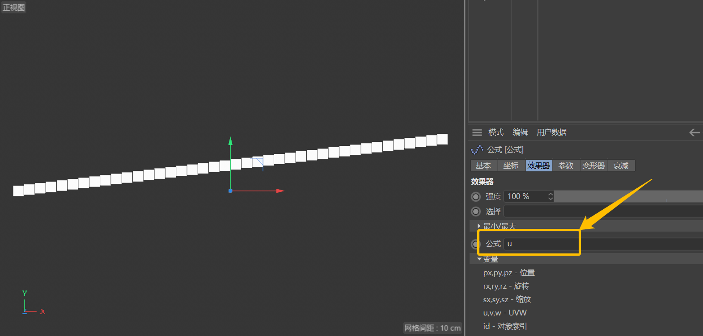Toggle the 强度 animation circle
Screen dimensions: 703x336
(x=476, y=197)
